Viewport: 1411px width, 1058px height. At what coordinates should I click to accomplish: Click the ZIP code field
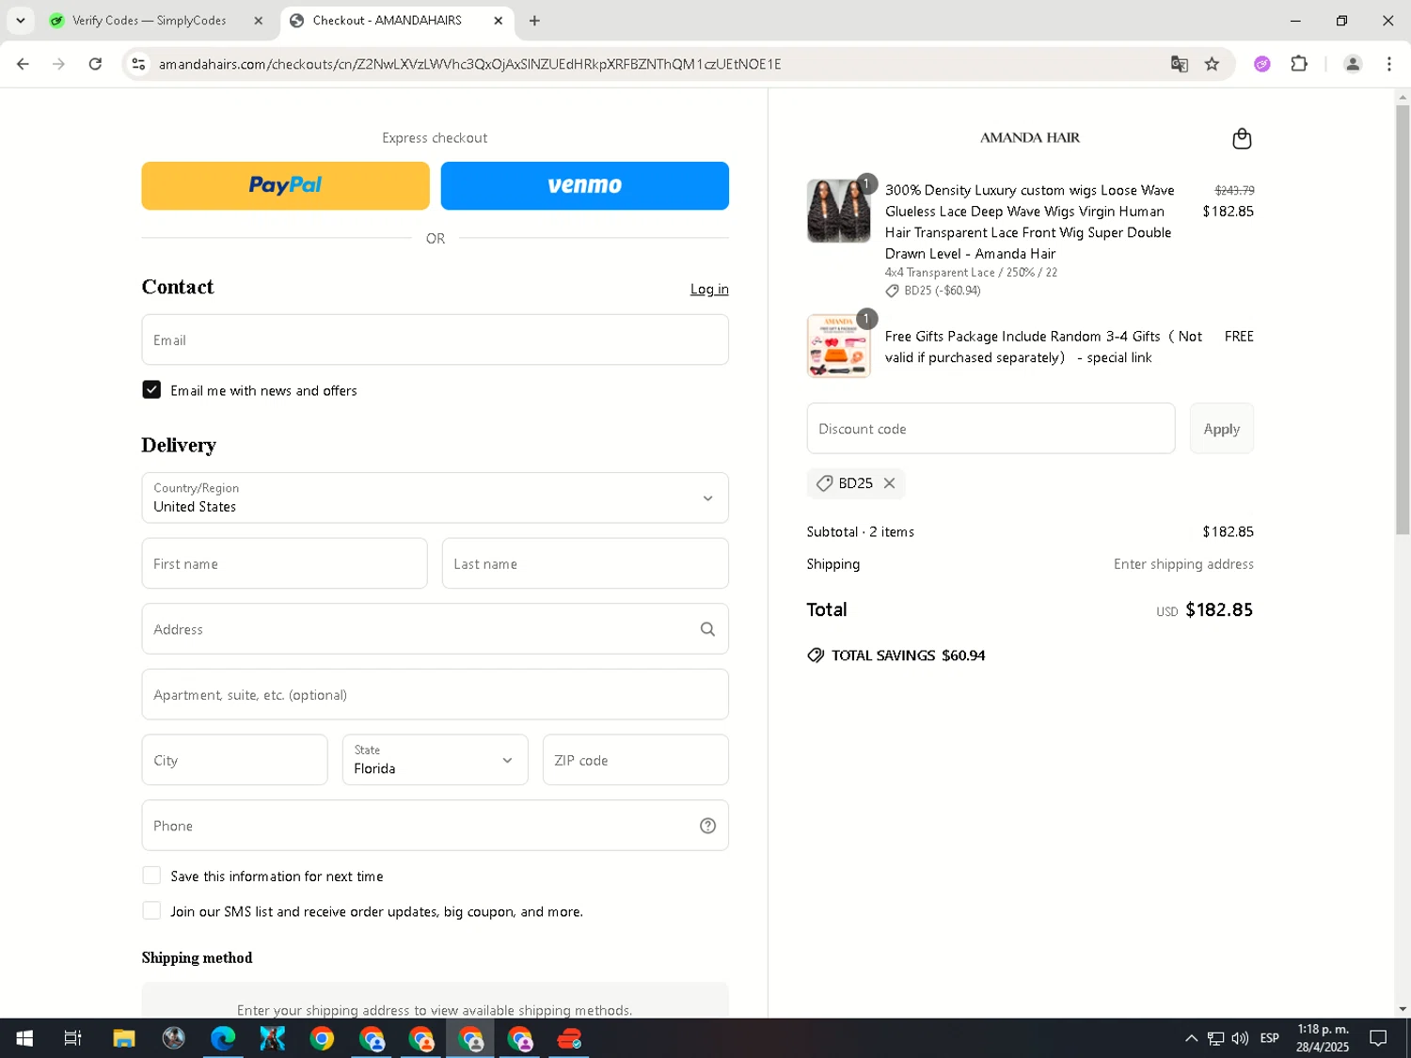coord(635,760)
